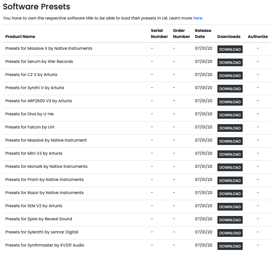
Task: Download presets for Prism by Native Instruments
Action: point(230,181)
